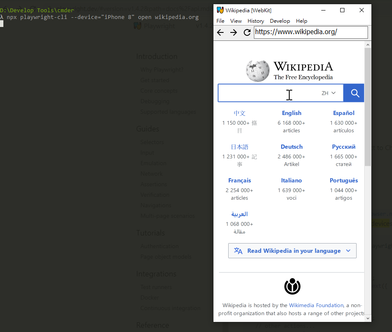Click 'Authentication' in the background docs sidebar

click(x=159, y=246)
